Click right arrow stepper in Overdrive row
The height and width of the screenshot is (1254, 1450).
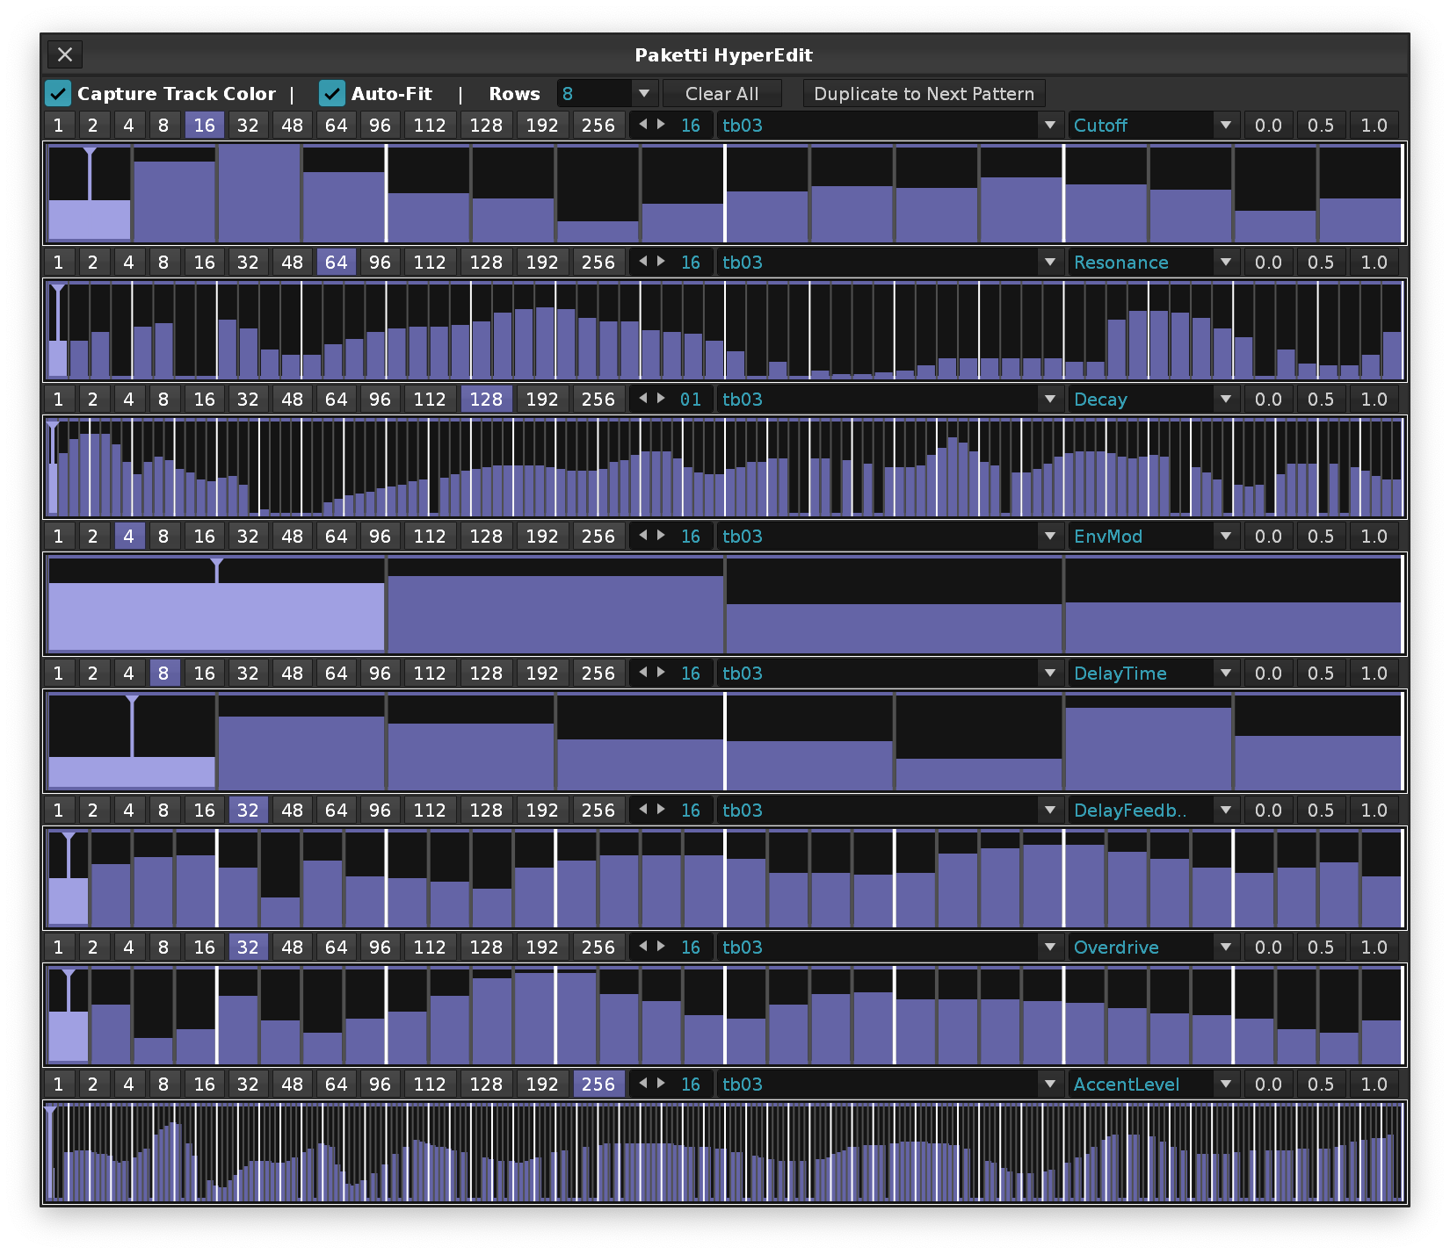[661, 947]
